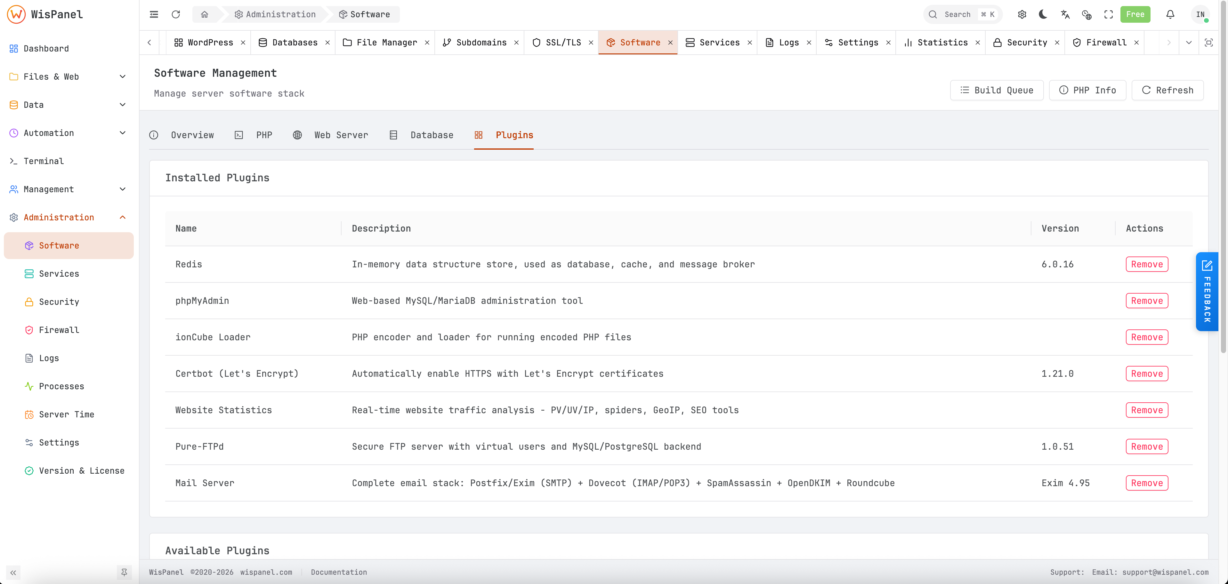Click the language translation icon
The width and height of the screenshot is (1228, 584).
click(x=1064, y=15)
